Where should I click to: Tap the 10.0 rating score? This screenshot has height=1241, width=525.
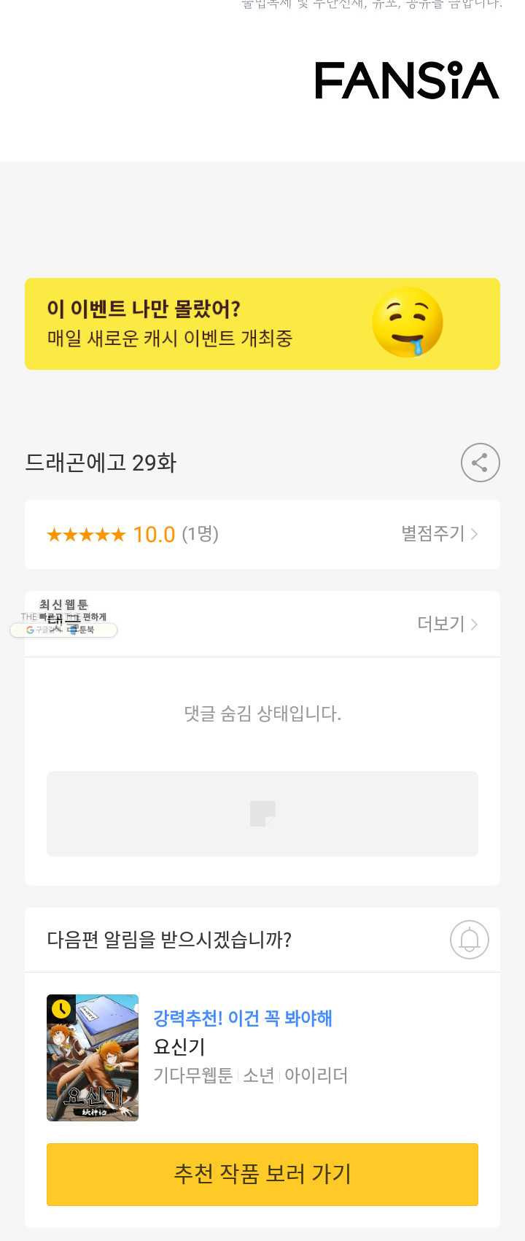(x=154, y=535)
